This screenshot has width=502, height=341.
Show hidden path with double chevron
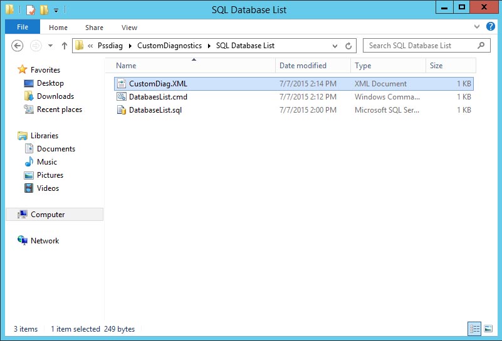(90, 46)
